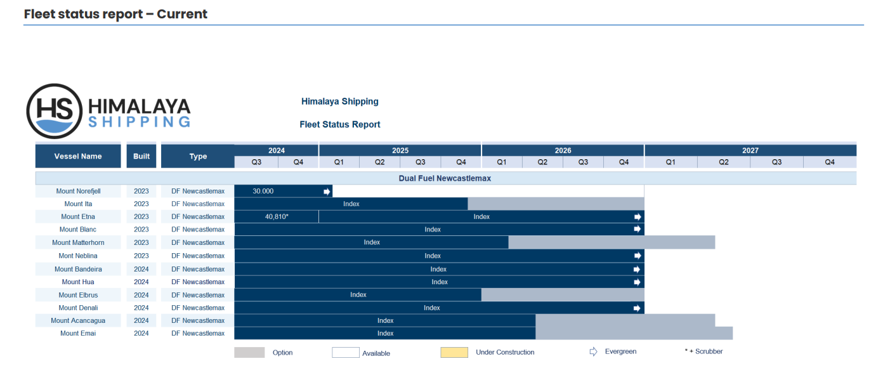Image resolution: width=890 pixels, height=387 pixels.
Task: Select the Mount Norefjell vessel name
Action: click(78, 191)
